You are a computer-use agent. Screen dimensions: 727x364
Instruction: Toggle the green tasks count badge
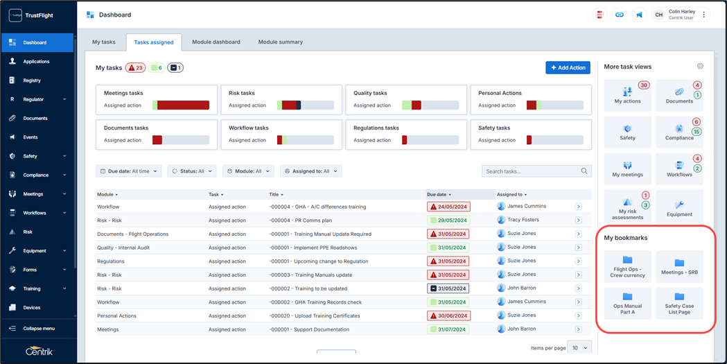click(x=156, y=68)
